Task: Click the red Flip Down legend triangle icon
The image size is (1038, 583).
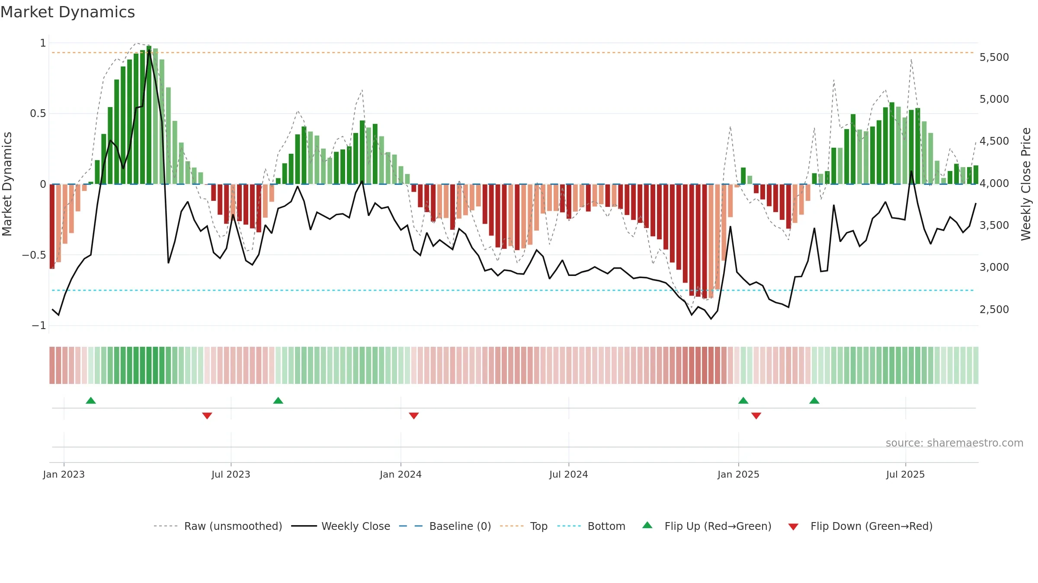Action: [x=793, y=527]
